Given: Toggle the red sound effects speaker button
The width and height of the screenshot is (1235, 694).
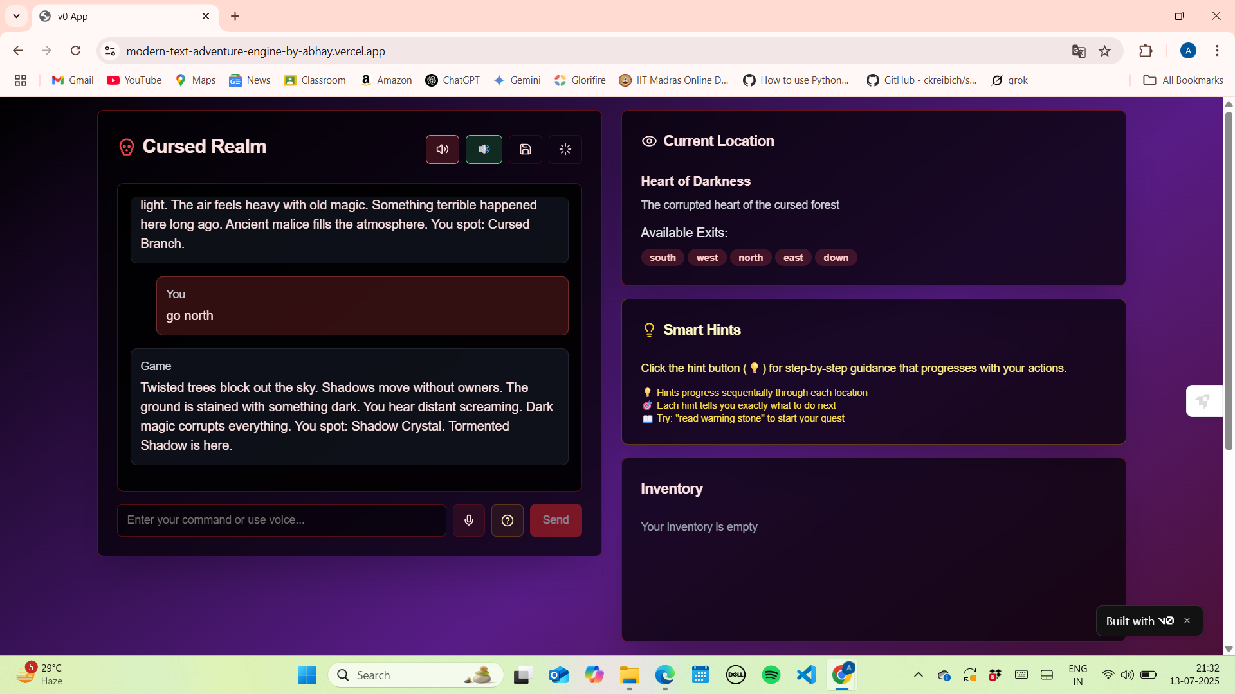Looking at the screenshot, I should pyautogui.click(x=442, y=149).
